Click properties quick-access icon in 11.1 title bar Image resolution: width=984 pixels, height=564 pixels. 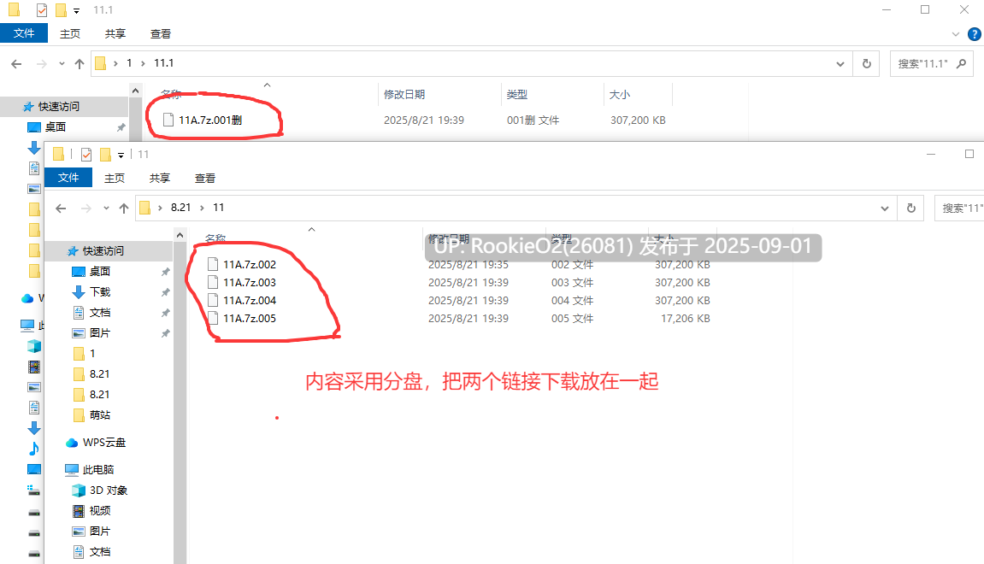pyautogui.click(x=41, y=10)
